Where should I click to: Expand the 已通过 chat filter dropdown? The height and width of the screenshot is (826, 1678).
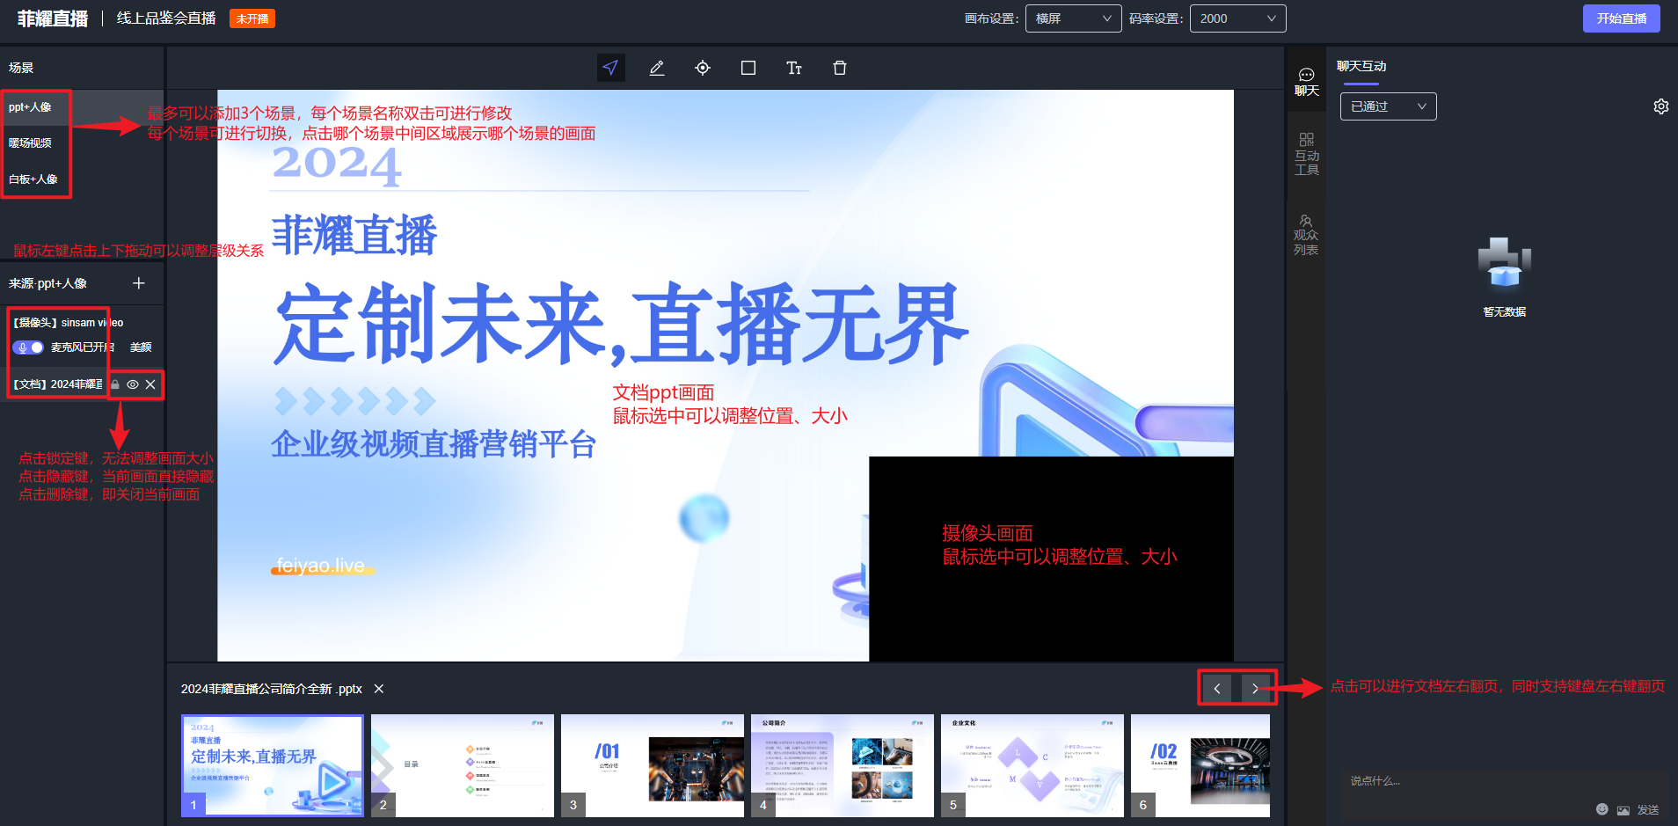tap(1388, 106)
